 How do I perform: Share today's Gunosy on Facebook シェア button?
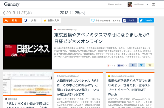pos(130,20)
